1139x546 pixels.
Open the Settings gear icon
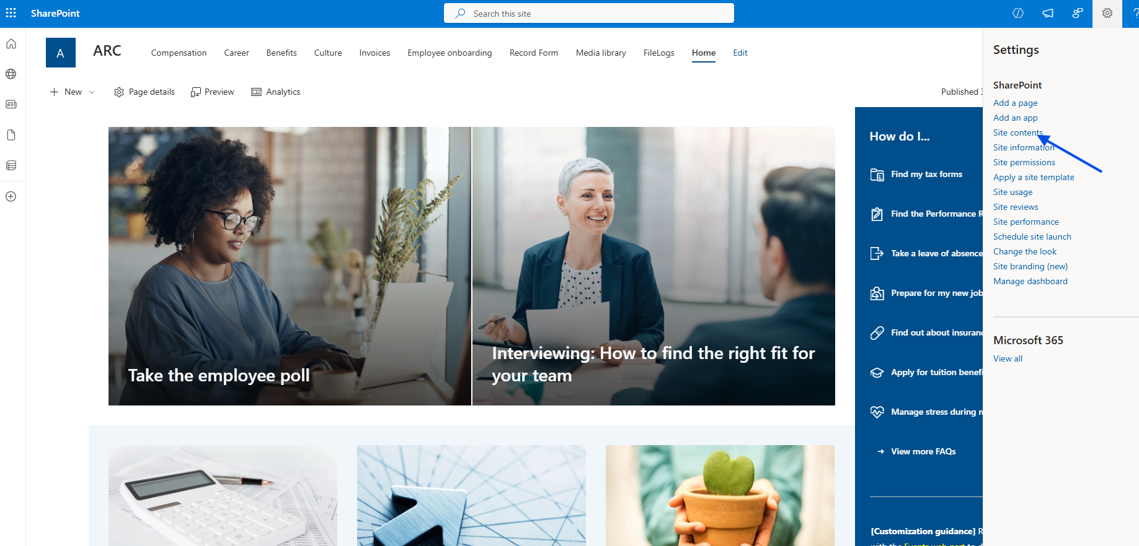(x=1107, y=13)
